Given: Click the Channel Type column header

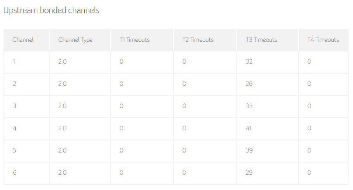Looking at the screenshot, I should 75,40.
